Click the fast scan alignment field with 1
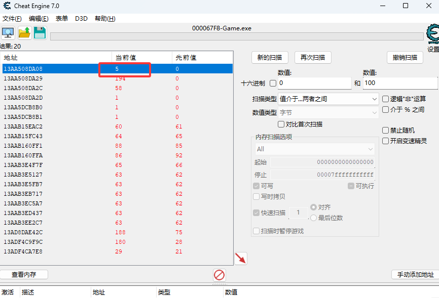 coord(298,212)
